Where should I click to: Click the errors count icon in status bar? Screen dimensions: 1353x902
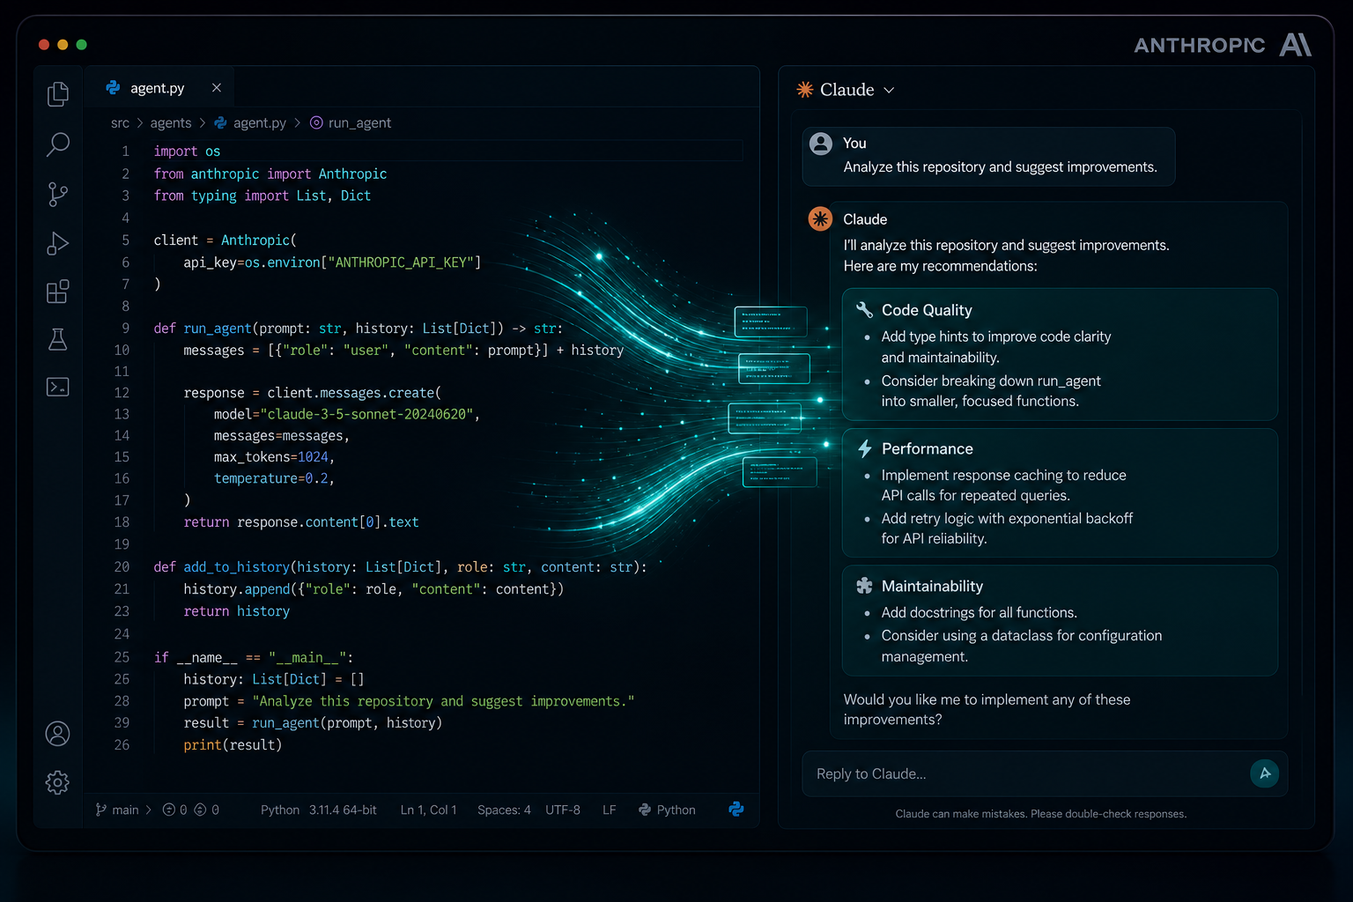168,810
